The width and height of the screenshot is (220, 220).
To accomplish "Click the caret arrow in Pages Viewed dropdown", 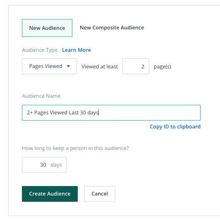I will coord(68,66).
